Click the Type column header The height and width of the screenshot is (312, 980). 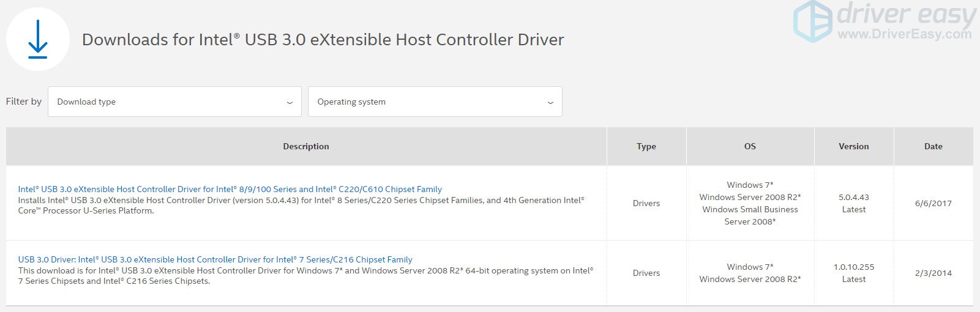pos(646,146)
